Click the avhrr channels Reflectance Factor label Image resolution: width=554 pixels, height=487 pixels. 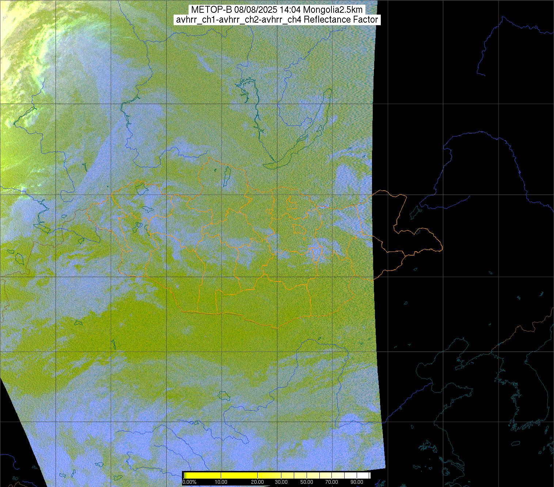[277, 20]
